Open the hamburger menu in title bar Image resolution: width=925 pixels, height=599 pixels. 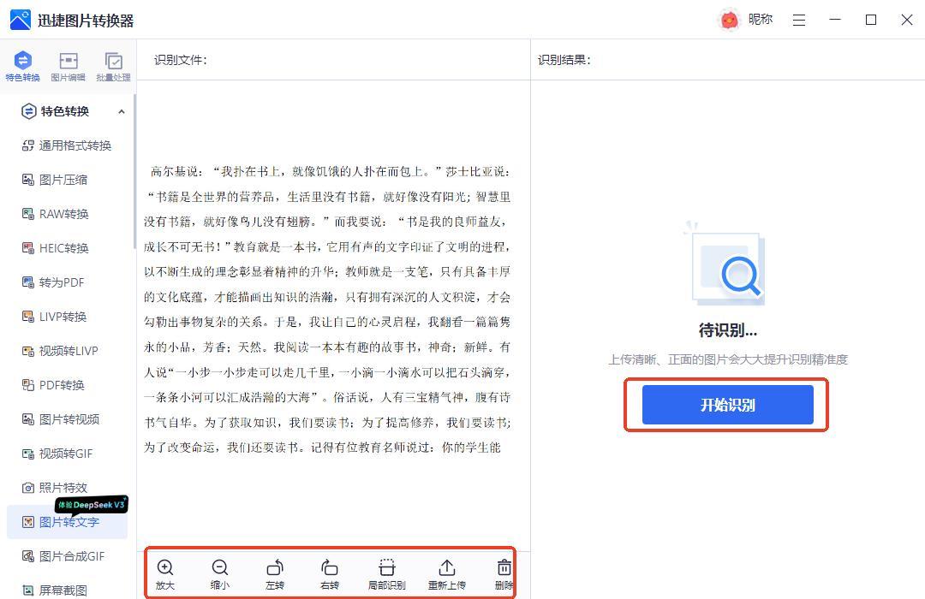(x=799, y=20)
